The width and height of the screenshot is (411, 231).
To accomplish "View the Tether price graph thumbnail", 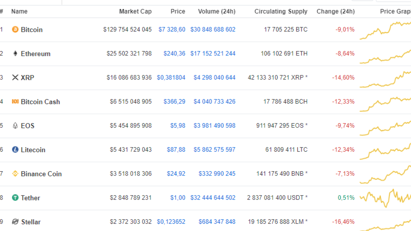I will click(x=385, y=198).
